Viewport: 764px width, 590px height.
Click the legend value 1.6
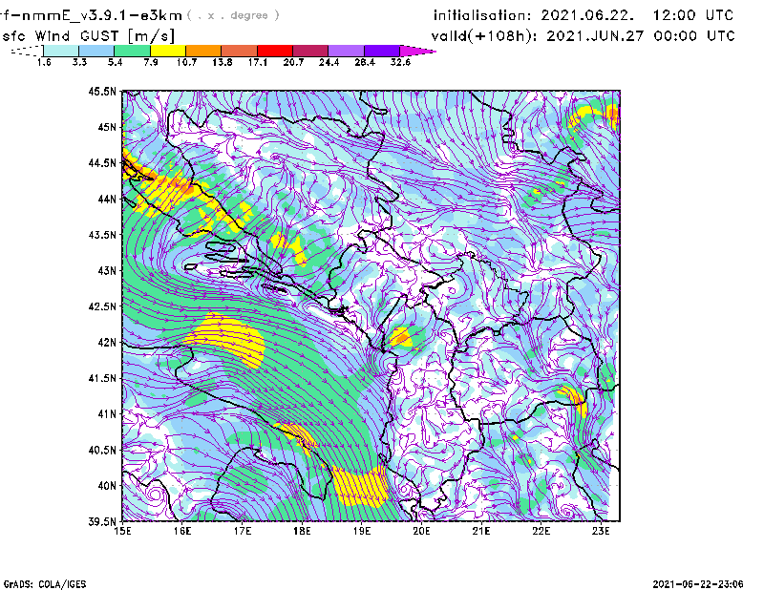click(x=44, y=62)
